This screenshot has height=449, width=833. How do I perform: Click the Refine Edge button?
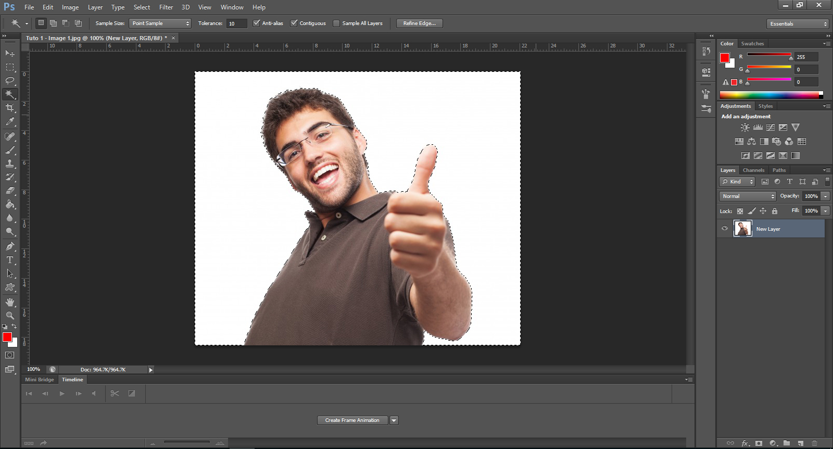[x=420, y=23]
